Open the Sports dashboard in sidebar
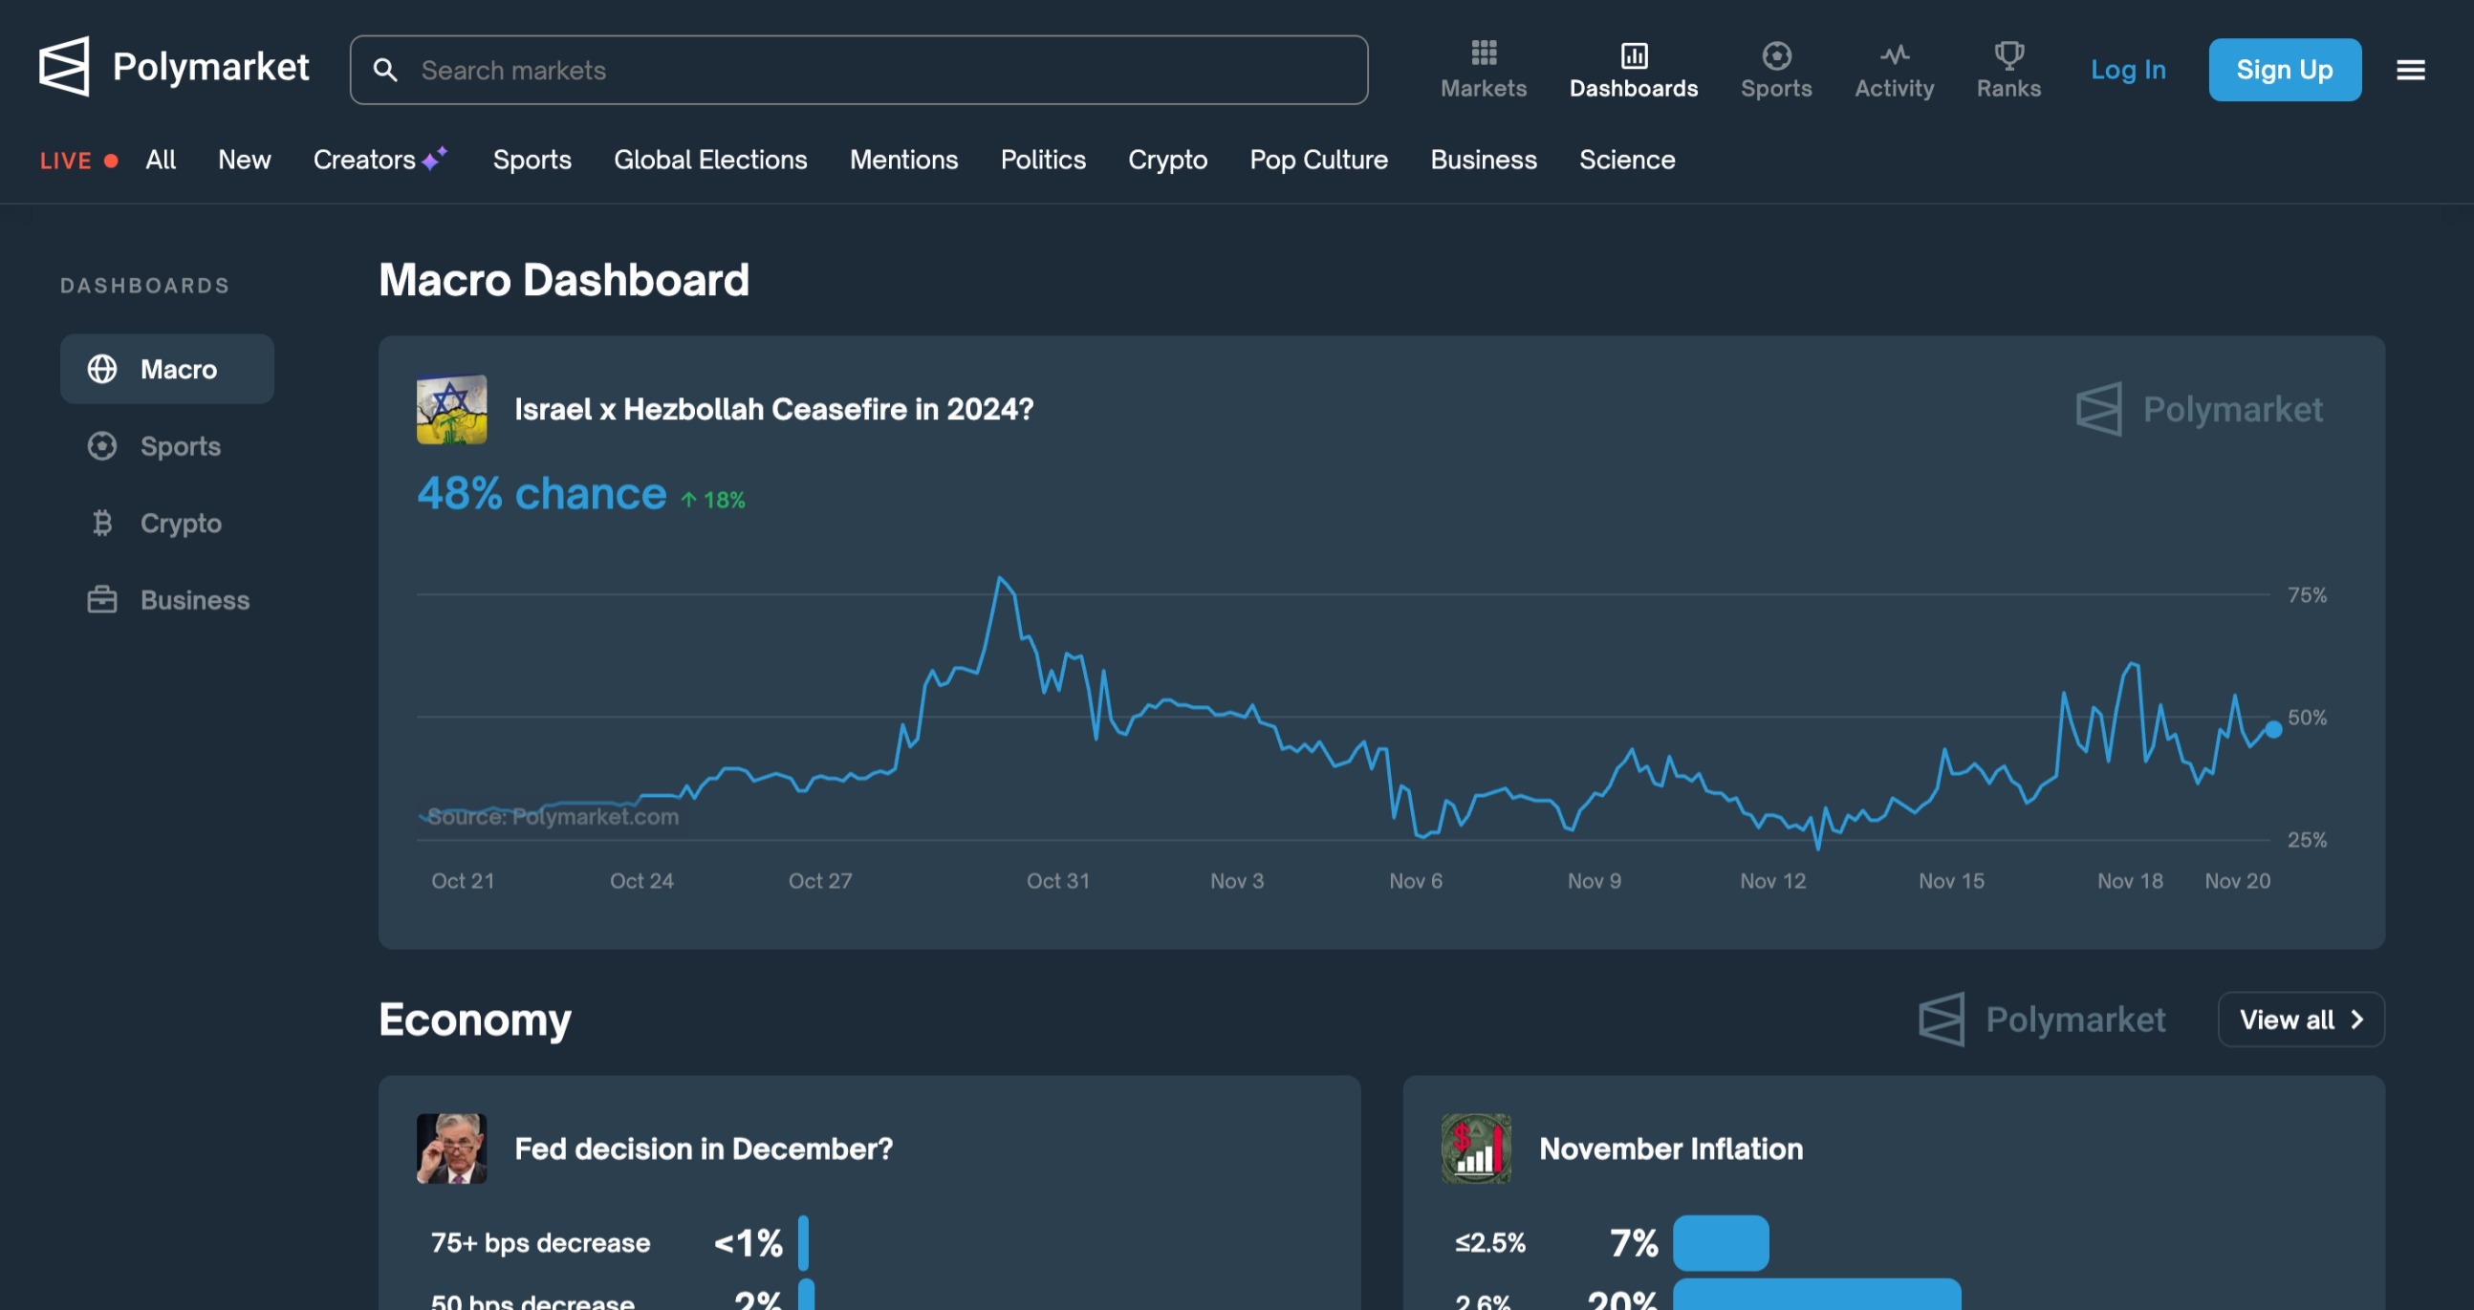Screen dimensions: 2474x1310 click(167, 445)
